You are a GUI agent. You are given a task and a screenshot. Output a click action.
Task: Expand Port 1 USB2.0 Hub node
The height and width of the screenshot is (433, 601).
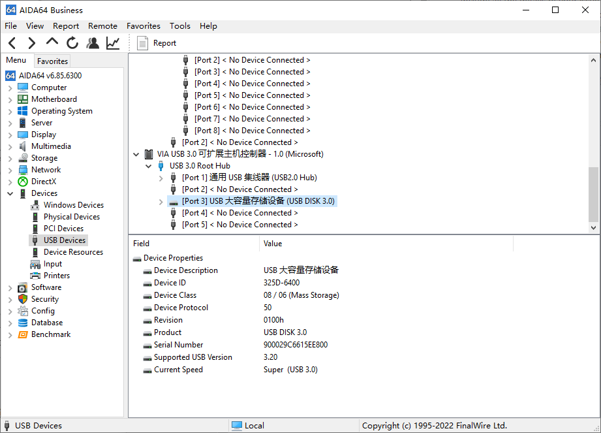161,178
